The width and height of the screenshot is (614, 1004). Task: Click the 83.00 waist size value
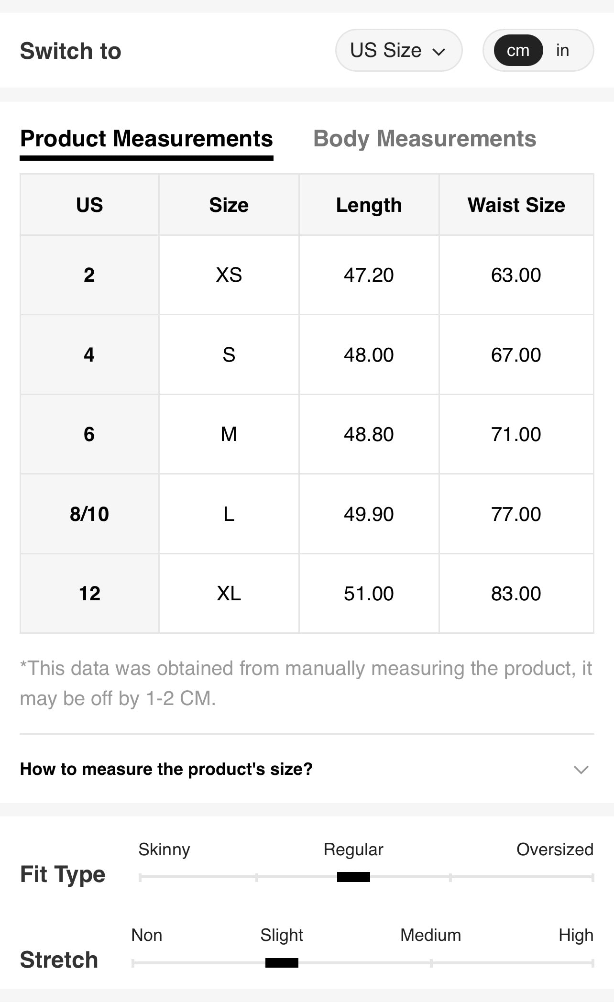(516, 594)
